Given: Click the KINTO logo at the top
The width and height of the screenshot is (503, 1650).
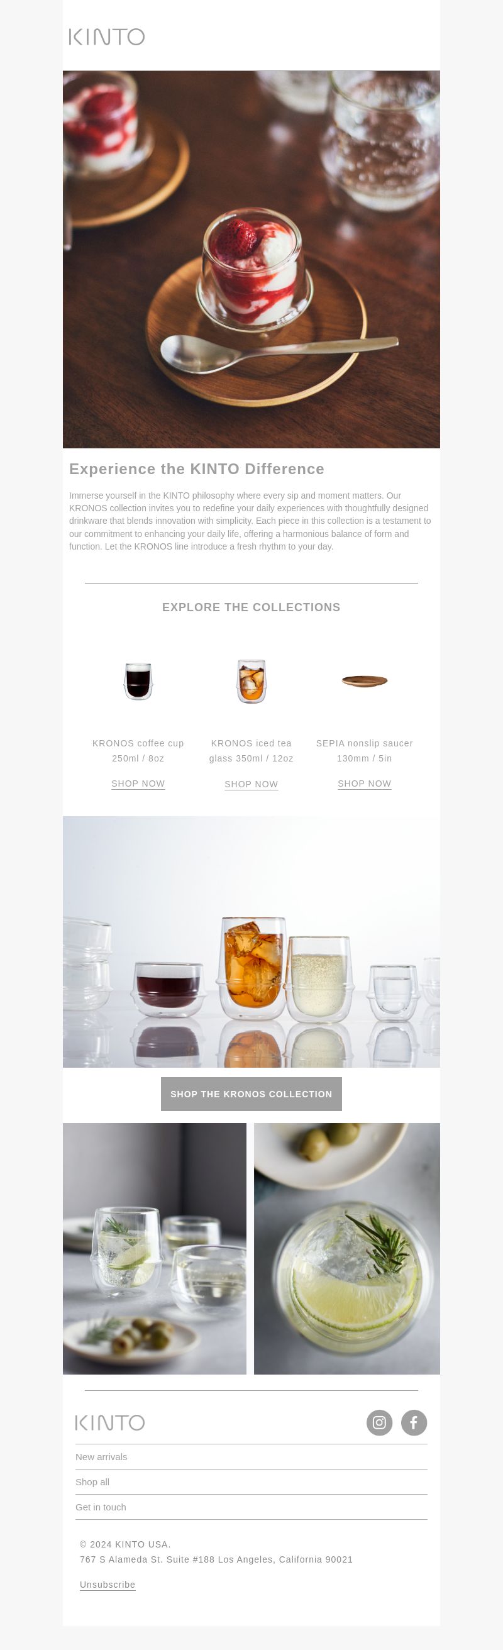Looking at the screenshot, I should coord(107,37).
